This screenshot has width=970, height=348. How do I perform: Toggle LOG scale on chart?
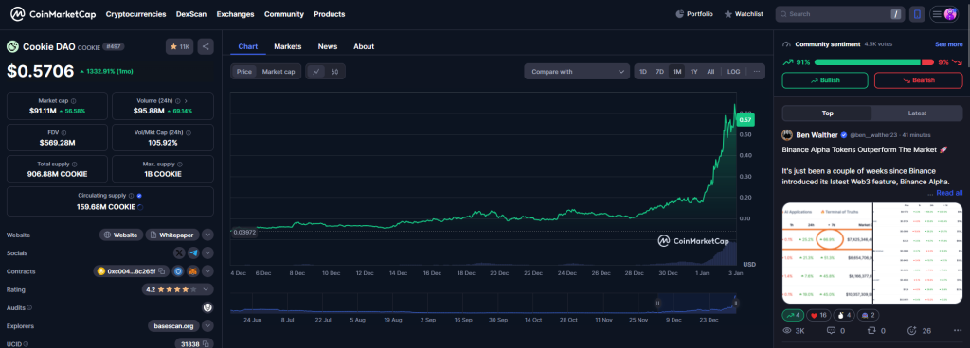(734, 72)
